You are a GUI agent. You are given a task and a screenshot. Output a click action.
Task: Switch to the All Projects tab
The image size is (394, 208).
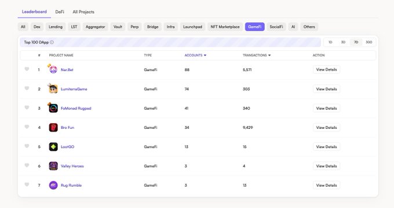tap(83, 12)
